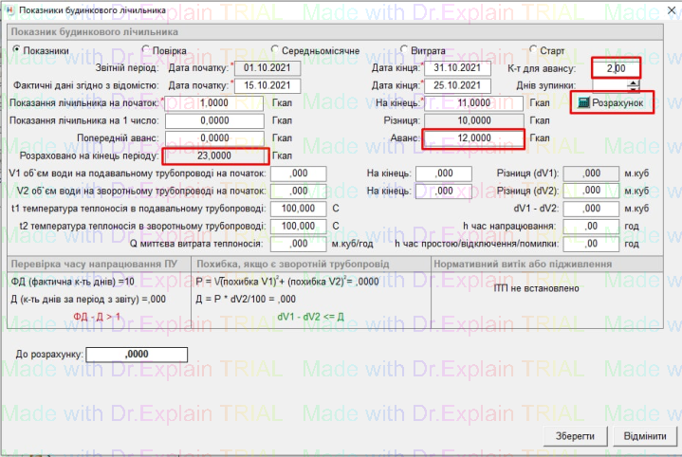
Task: Click the Q миттєва витрата теплоносія field
Action: tap(299, 243)
